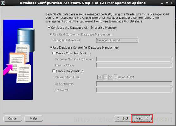Click the backup start hour field
The image size is (176, 126).
(100, 77)
